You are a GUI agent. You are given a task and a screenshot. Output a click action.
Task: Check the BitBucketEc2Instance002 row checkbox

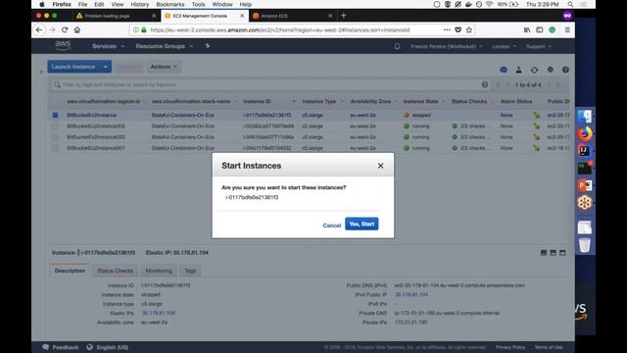[55, 126]
